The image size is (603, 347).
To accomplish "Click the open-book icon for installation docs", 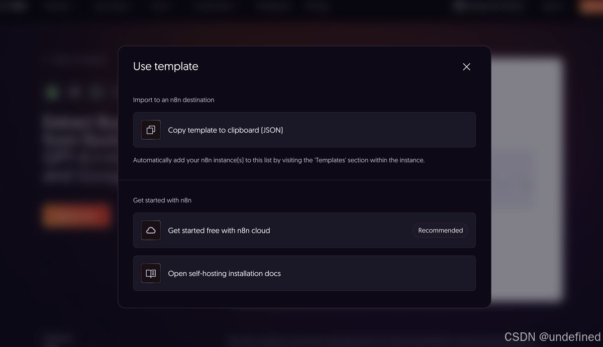I will point(150,273).
